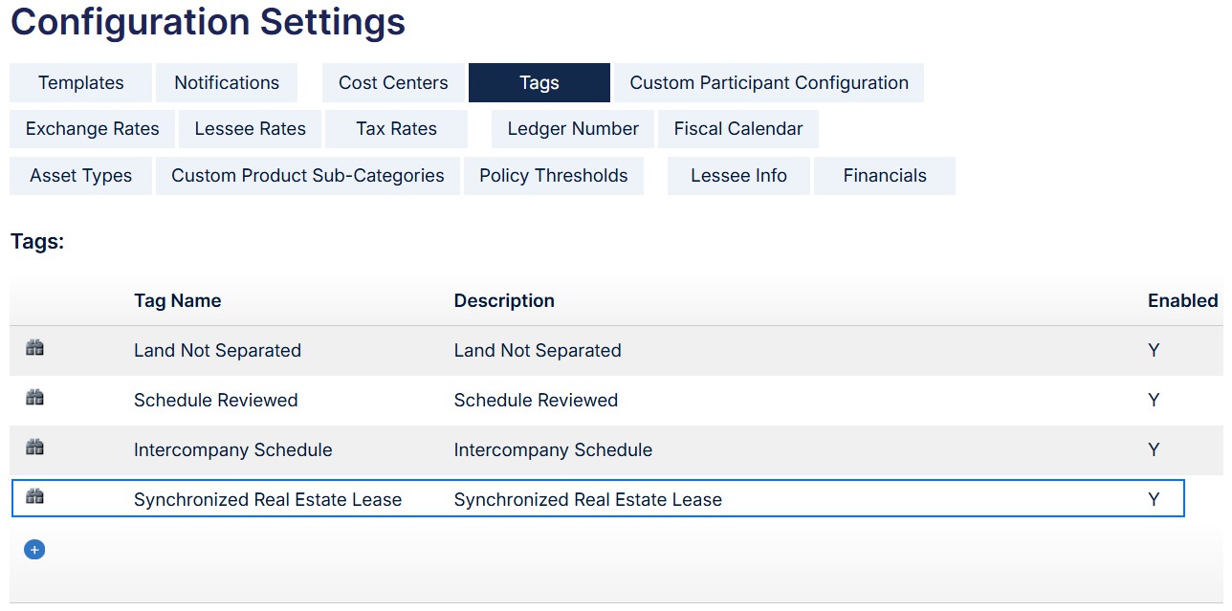Screen dimensions: 1232x611
Task: Open the Templates tab
Action: coord(80,83)
